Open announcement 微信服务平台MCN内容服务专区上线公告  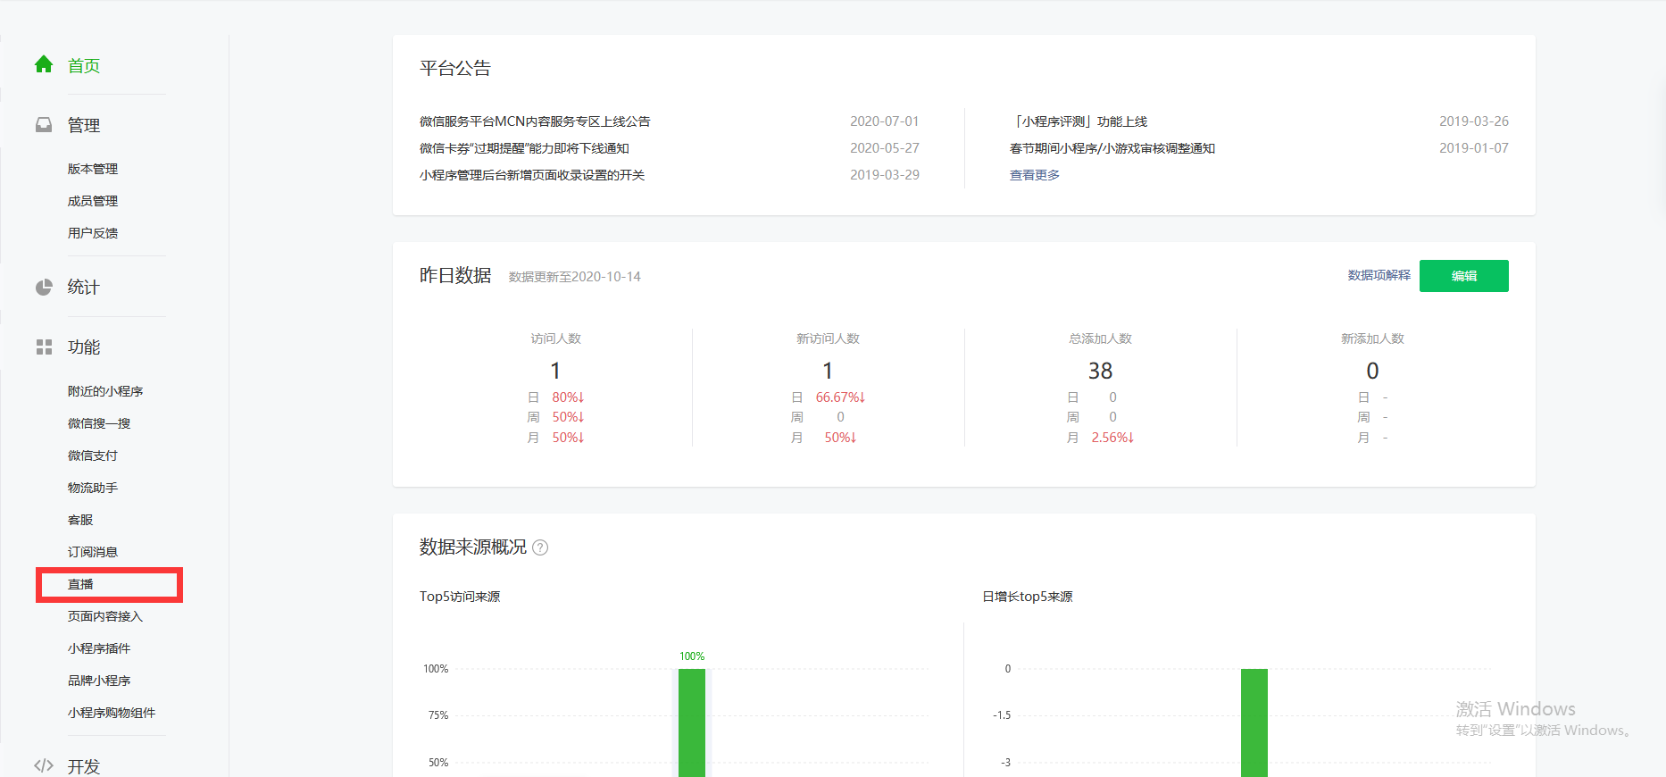coord(535,121)
